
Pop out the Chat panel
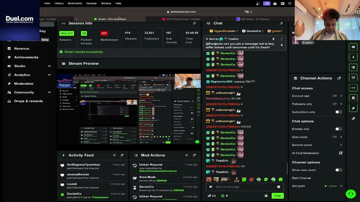point(281,23)
